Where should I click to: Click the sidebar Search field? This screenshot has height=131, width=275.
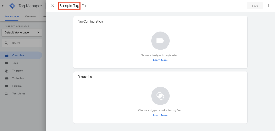(x=22, y=43)
